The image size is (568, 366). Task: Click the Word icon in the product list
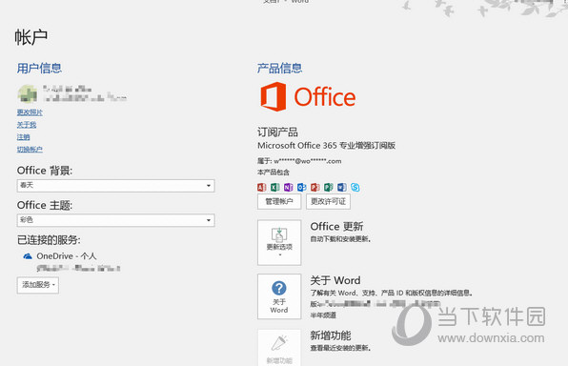(x=342, y=187)
